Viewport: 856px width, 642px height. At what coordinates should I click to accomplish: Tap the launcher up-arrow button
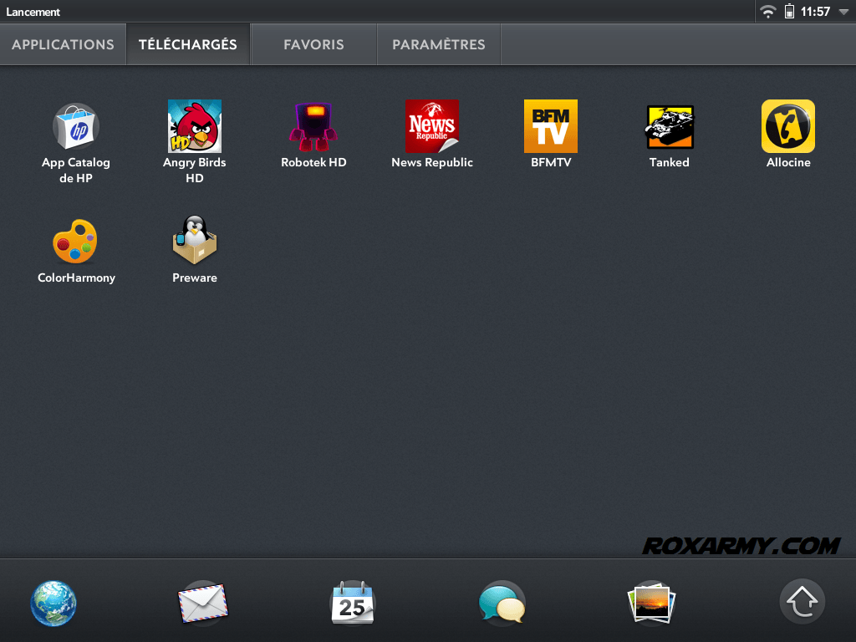pos(802,601)
